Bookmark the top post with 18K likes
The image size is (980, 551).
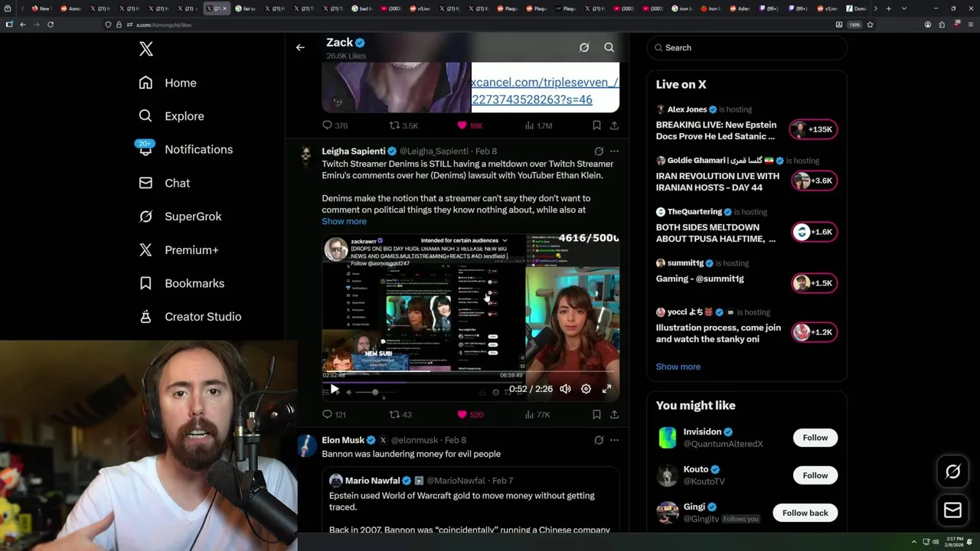tap(596, 126)
